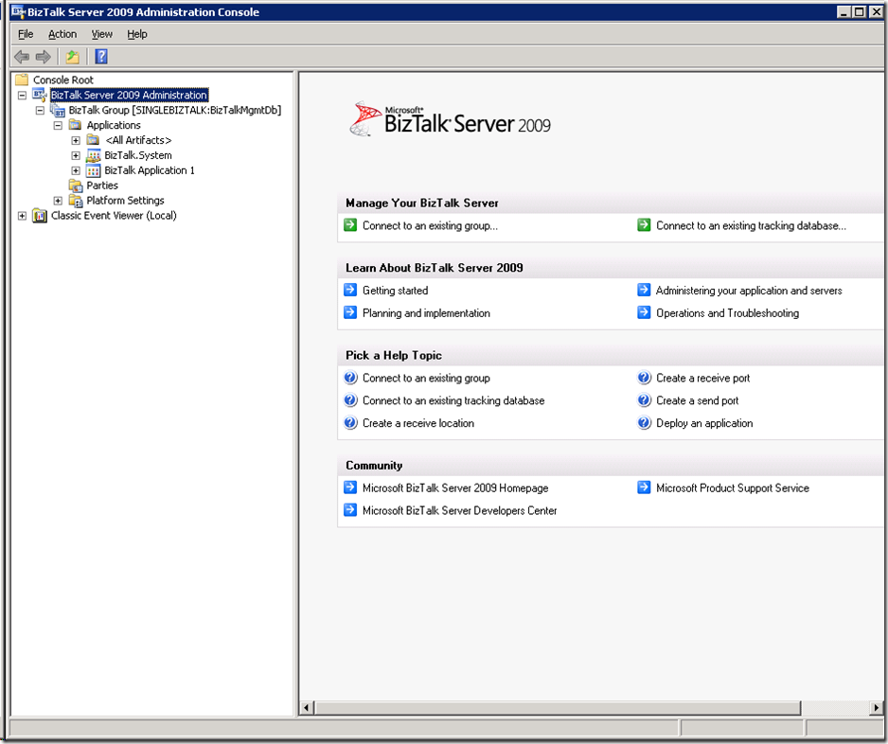Image resolution: width=888 pixels, height=744 pixels.
Task: Click Connect to an existing tracking database... link
Action: 751,225
